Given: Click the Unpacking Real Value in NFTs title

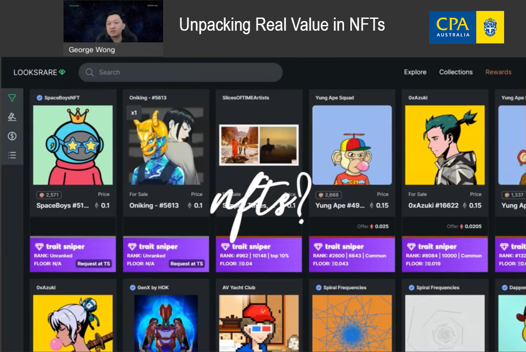Looking at the screenshot, I should pyautogui.click(x=282, y=25).
